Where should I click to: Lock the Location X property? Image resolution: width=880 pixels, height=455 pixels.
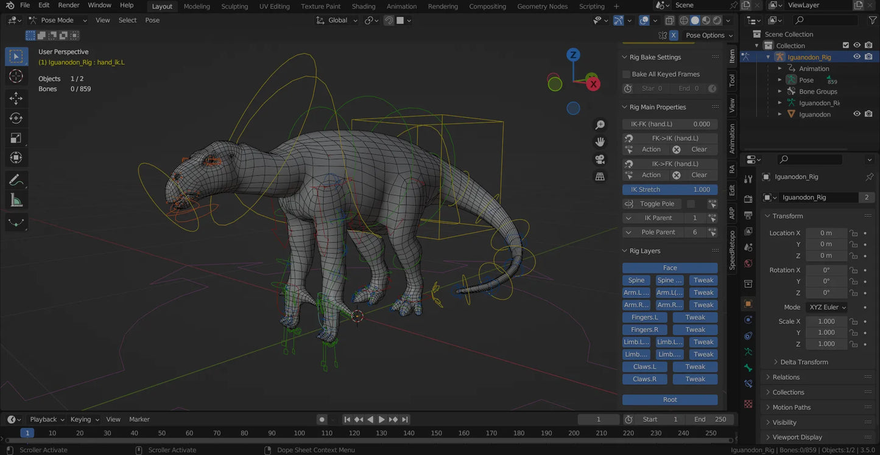(x=854, y=233)
